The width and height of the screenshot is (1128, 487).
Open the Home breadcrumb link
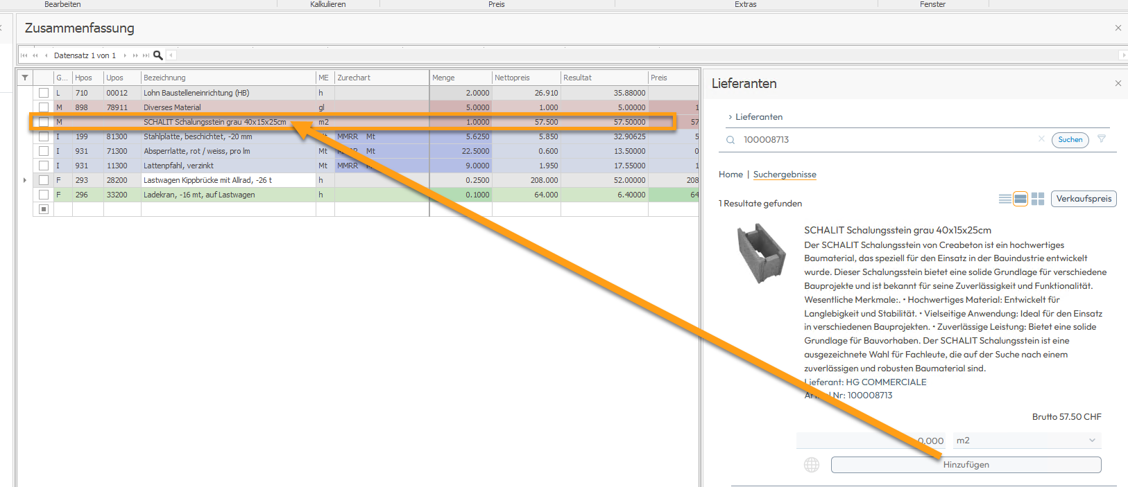pos(730,175)
